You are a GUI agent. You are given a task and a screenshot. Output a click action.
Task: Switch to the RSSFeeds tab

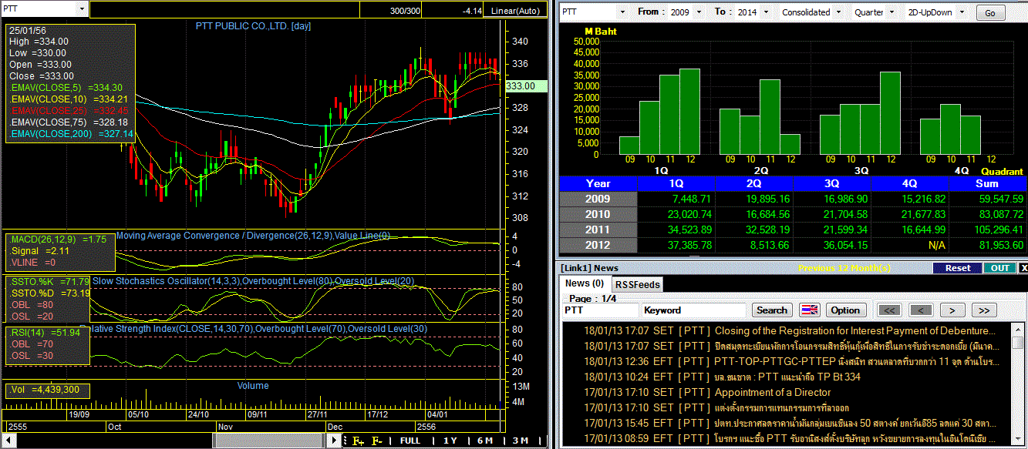coord(638,284)
